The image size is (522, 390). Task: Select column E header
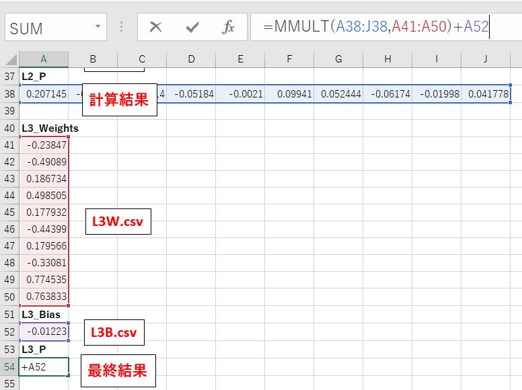240,59
